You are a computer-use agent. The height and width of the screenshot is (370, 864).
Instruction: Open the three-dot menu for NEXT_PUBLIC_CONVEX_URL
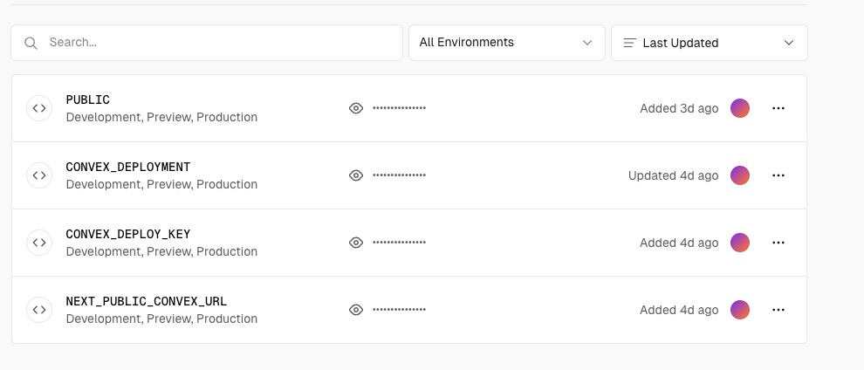[x=778, y=310]
